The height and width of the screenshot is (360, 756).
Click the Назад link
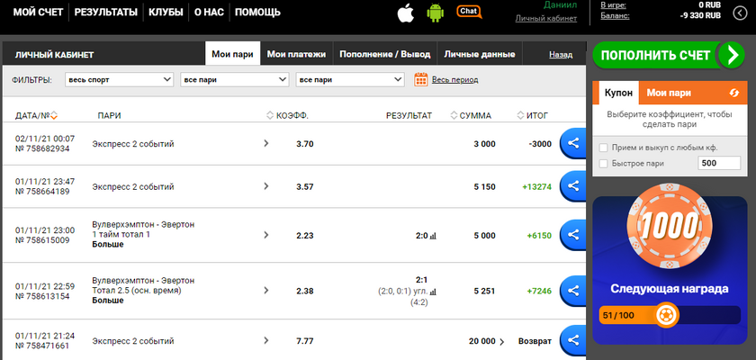click(x=560, y=55)
